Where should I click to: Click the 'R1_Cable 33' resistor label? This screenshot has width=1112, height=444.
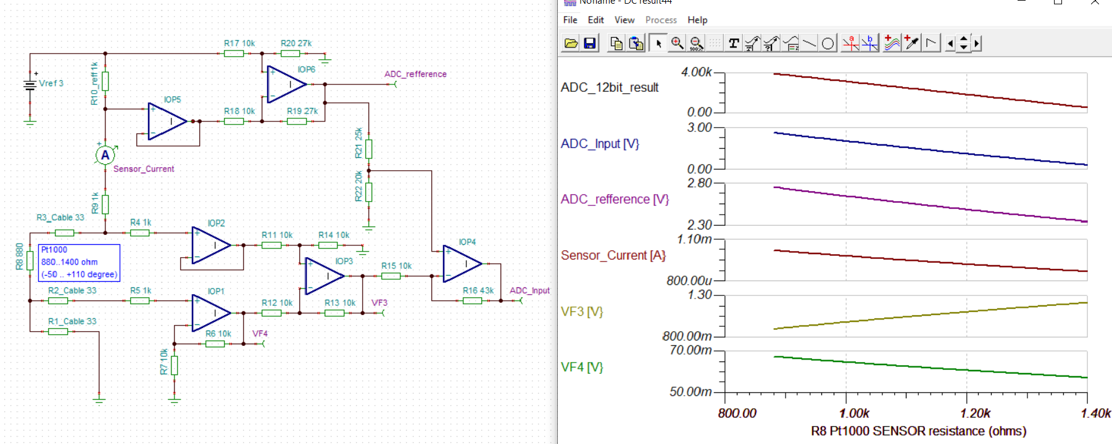pos(72,321)
